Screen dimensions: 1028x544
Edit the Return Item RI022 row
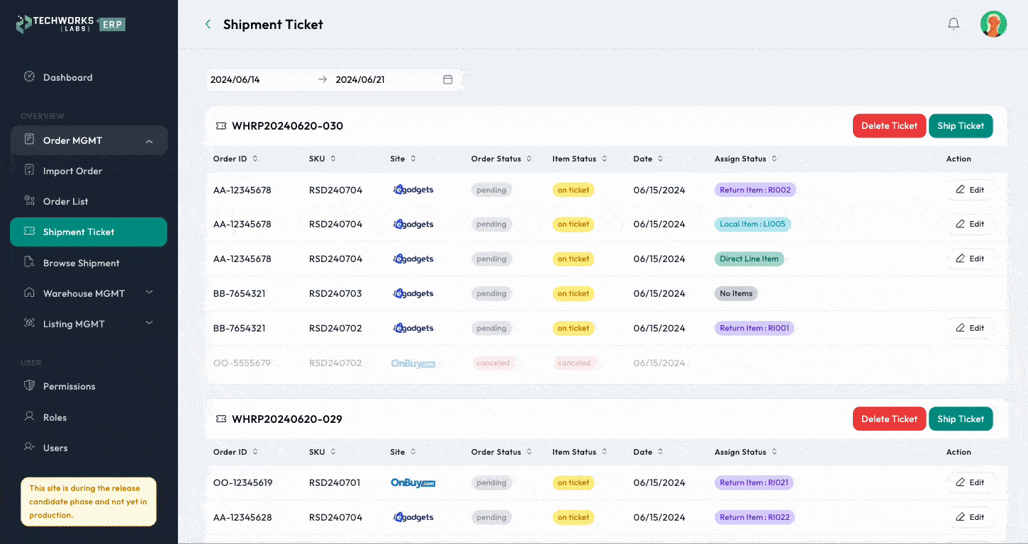pos(970,517)
